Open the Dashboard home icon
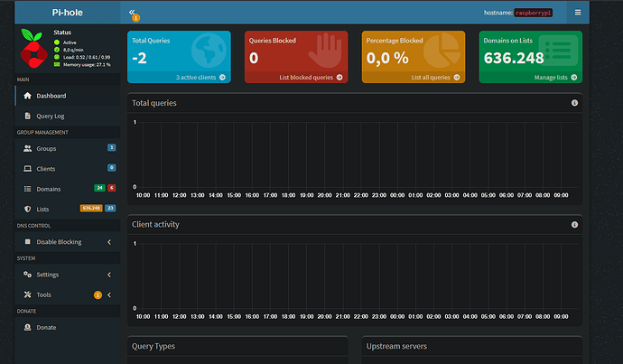This screenshot has width=623, height=364. tap(27, 96)
